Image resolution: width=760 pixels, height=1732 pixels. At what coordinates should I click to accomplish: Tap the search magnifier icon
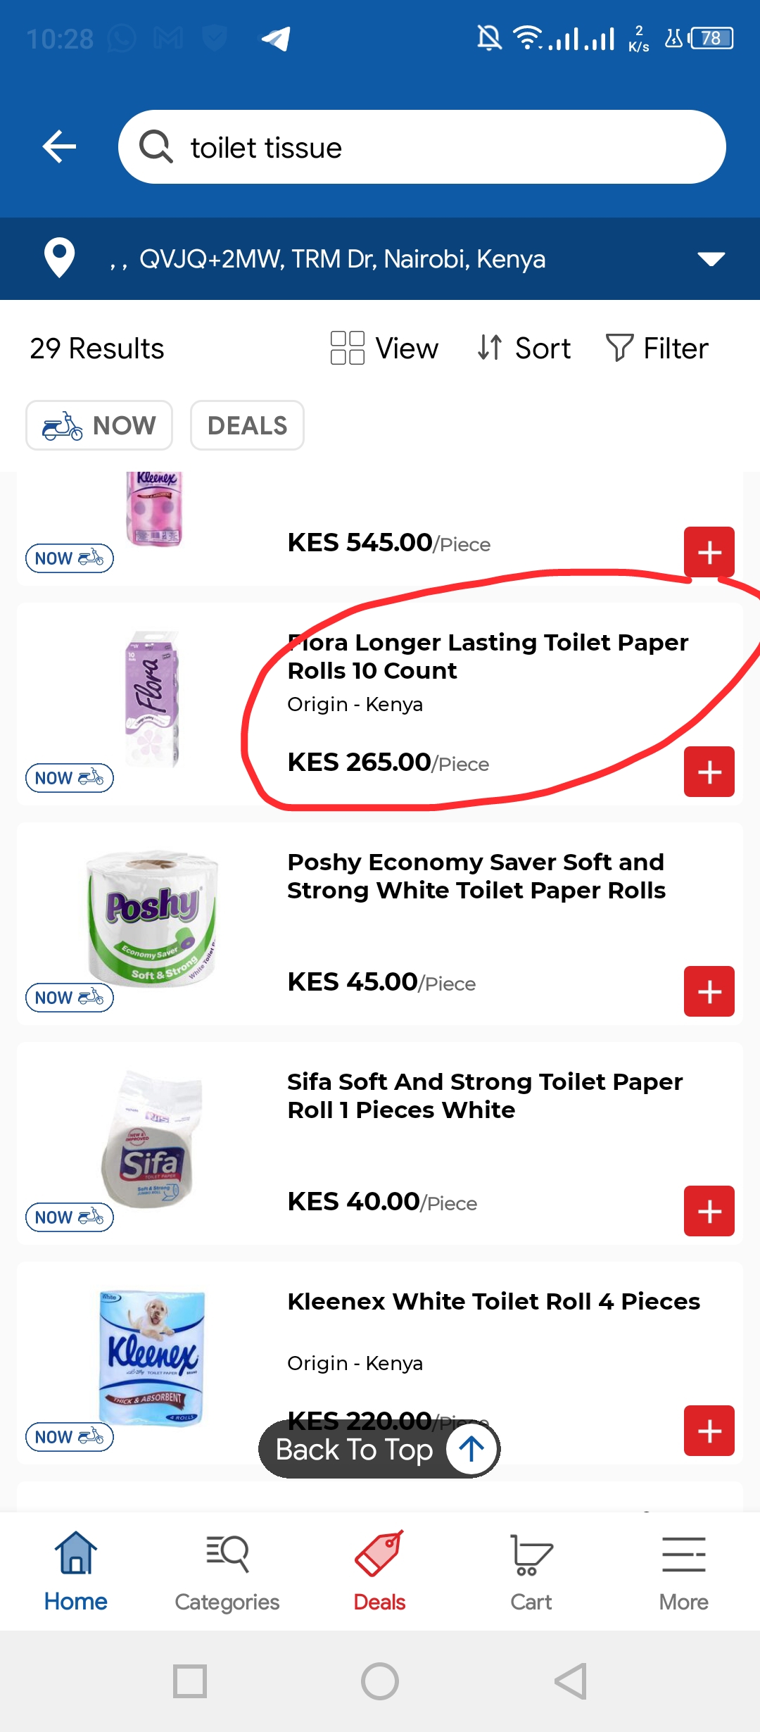point(156,147)
